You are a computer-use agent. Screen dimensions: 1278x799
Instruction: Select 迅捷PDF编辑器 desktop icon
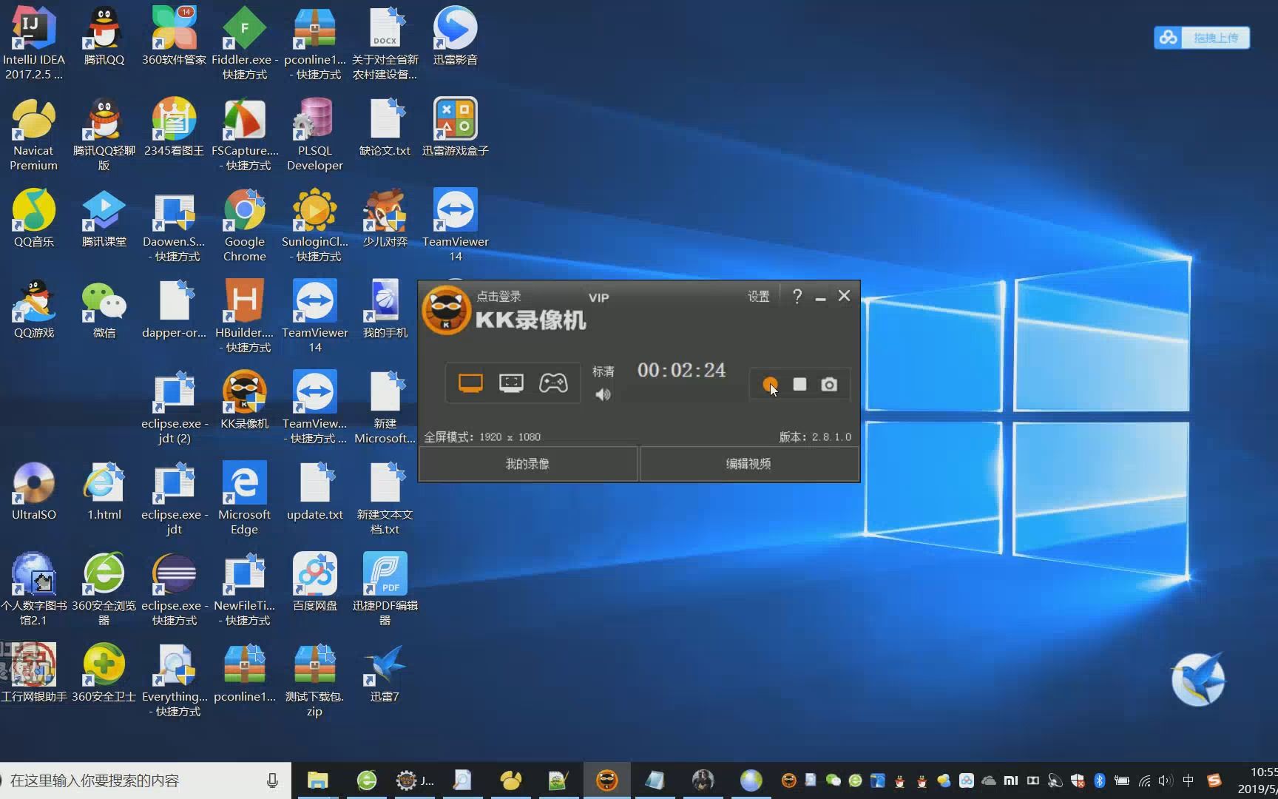click(x=385, y=589)
